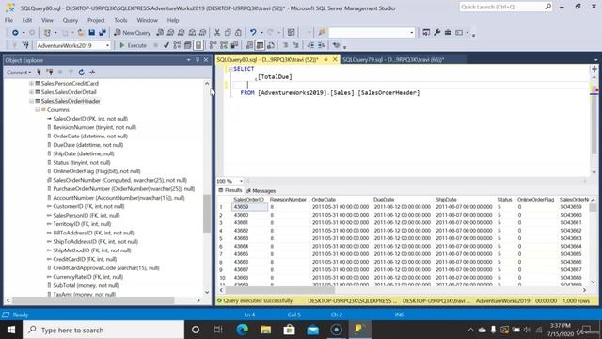
Task: Toggle Results to File mode
Action: click(271, 45)
